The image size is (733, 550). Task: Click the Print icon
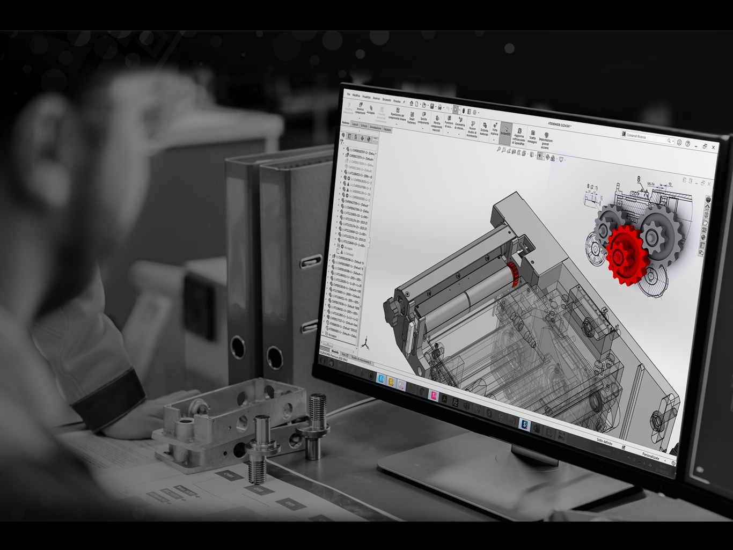point(439,107)
